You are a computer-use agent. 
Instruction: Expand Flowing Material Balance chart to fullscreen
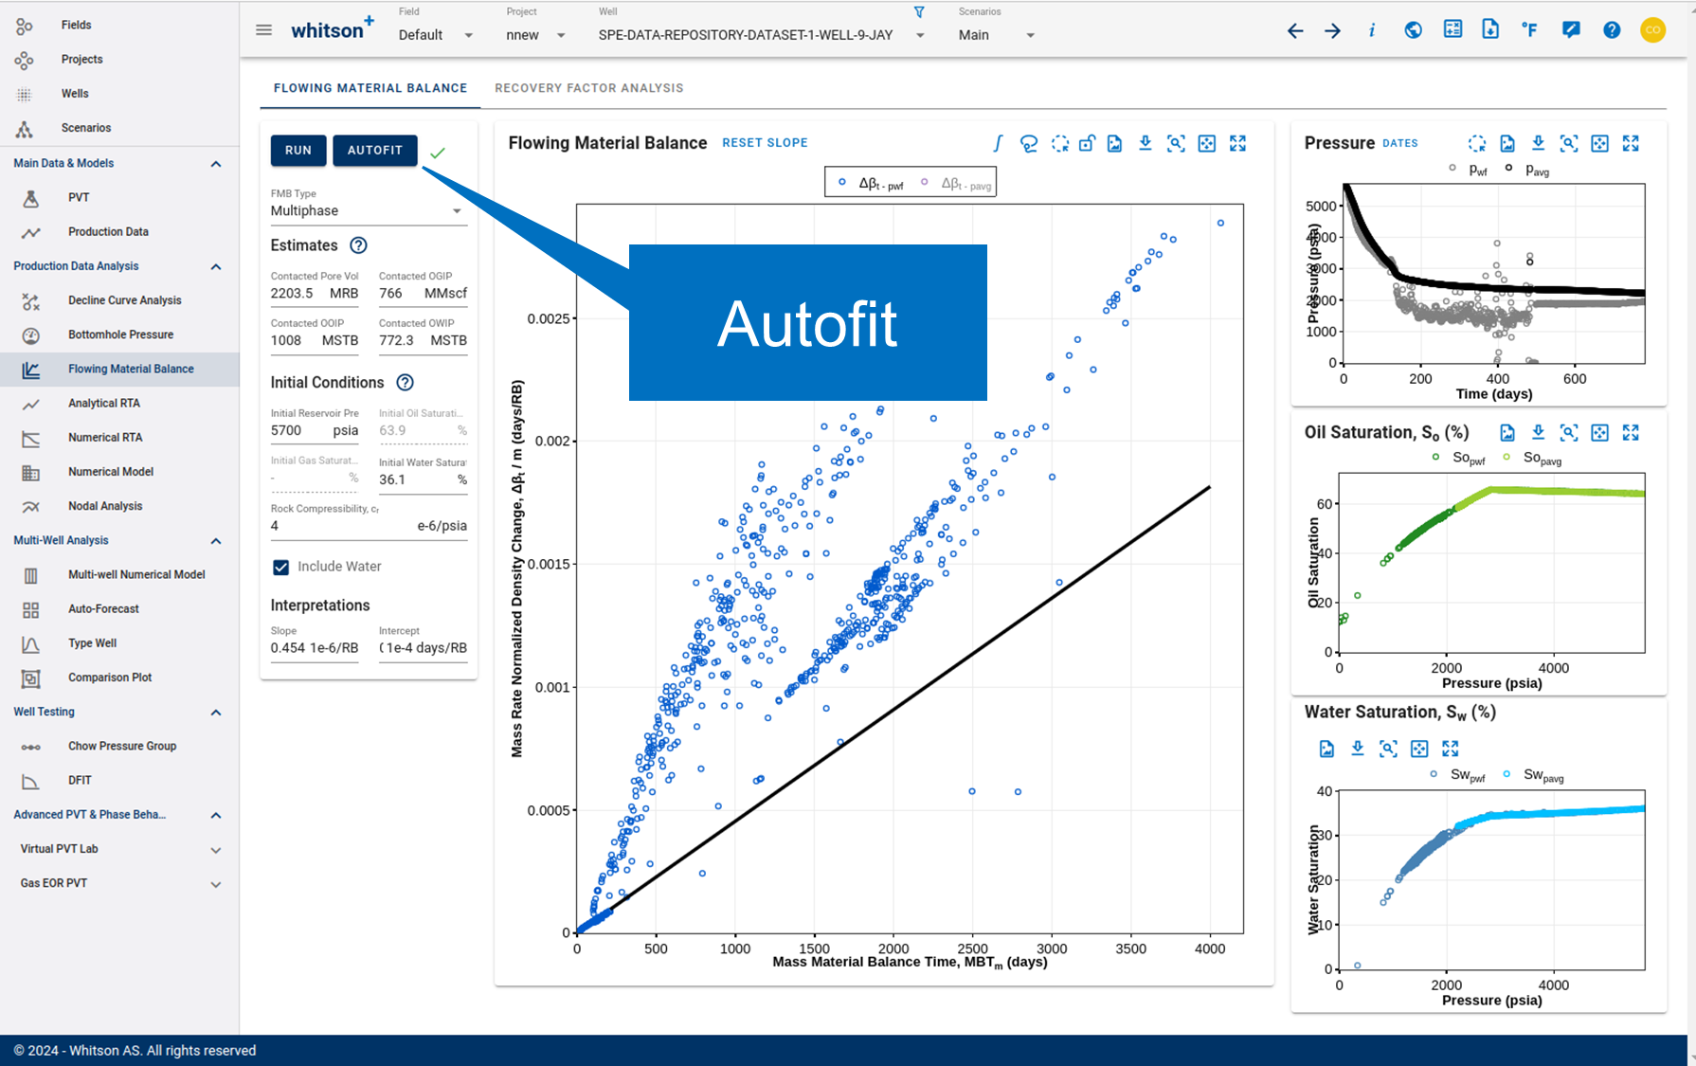[x=1238, y=143]
